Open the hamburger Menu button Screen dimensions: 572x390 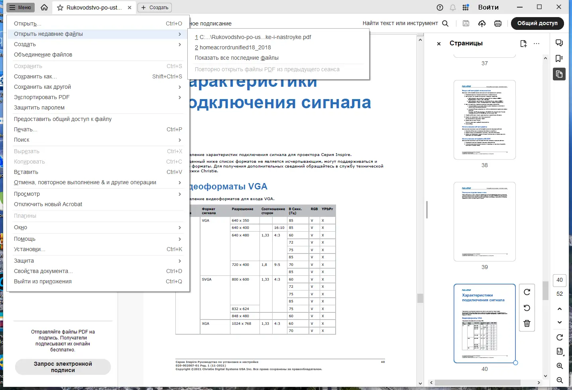click(x=20, y=7)
